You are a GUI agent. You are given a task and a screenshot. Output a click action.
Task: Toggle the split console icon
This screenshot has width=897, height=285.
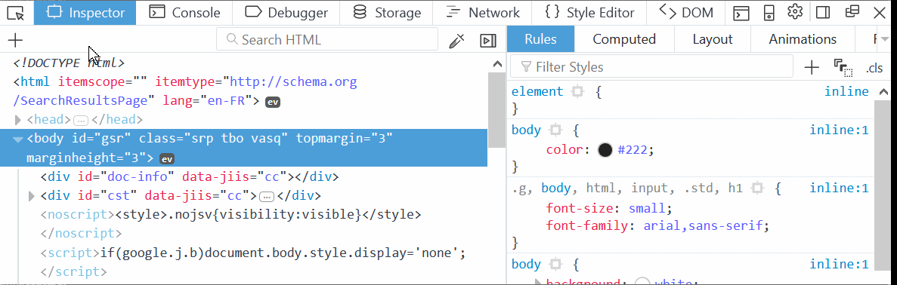click(x=741, y=12)
